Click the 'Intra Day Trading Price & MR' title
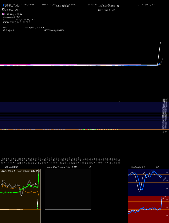This screenshot has height=223, width=169. [x=62, y=167]
